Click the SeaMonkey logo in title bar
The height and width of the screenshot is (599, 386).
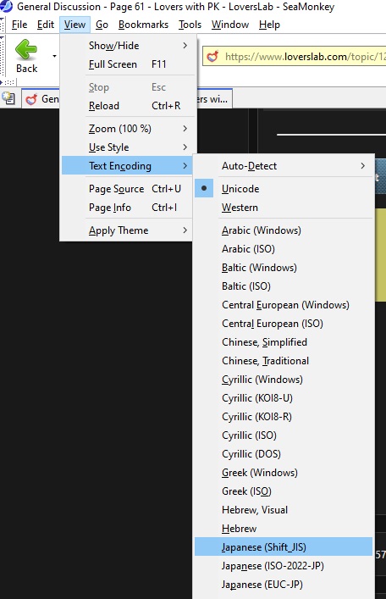pos(7,7)
